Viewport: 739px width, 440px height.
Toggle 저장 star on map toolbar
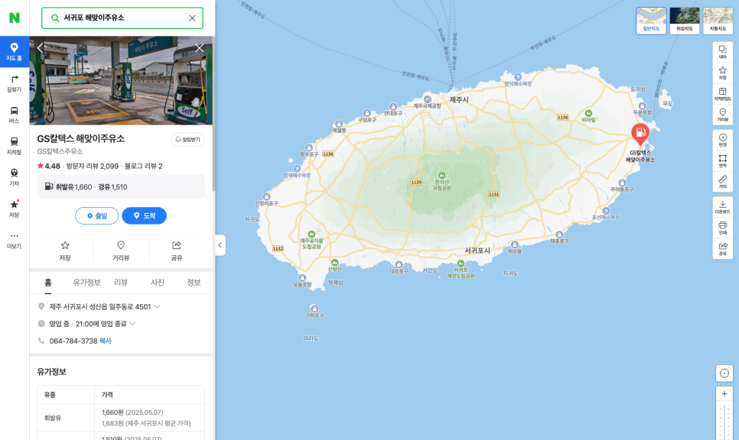pos(722,73)
